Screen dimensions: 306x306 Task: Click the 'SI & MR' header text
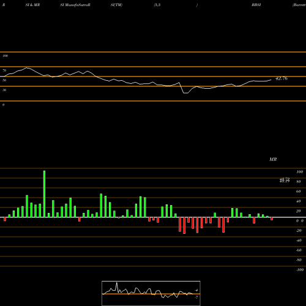[32, 5]
